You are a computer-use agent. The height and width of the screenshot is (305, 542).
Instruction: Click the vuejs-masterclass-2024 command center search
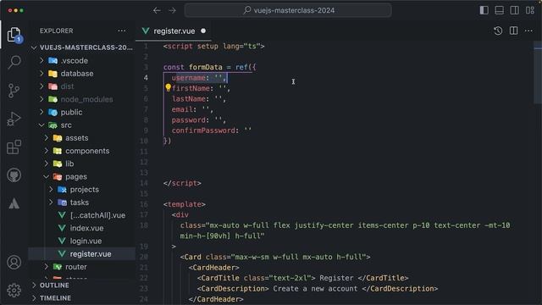click(288, 10)
